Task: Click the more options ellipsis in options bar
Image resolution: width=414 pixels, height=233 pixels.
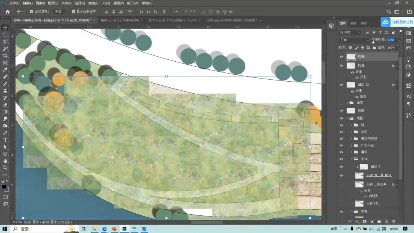Action: [176, 11]
